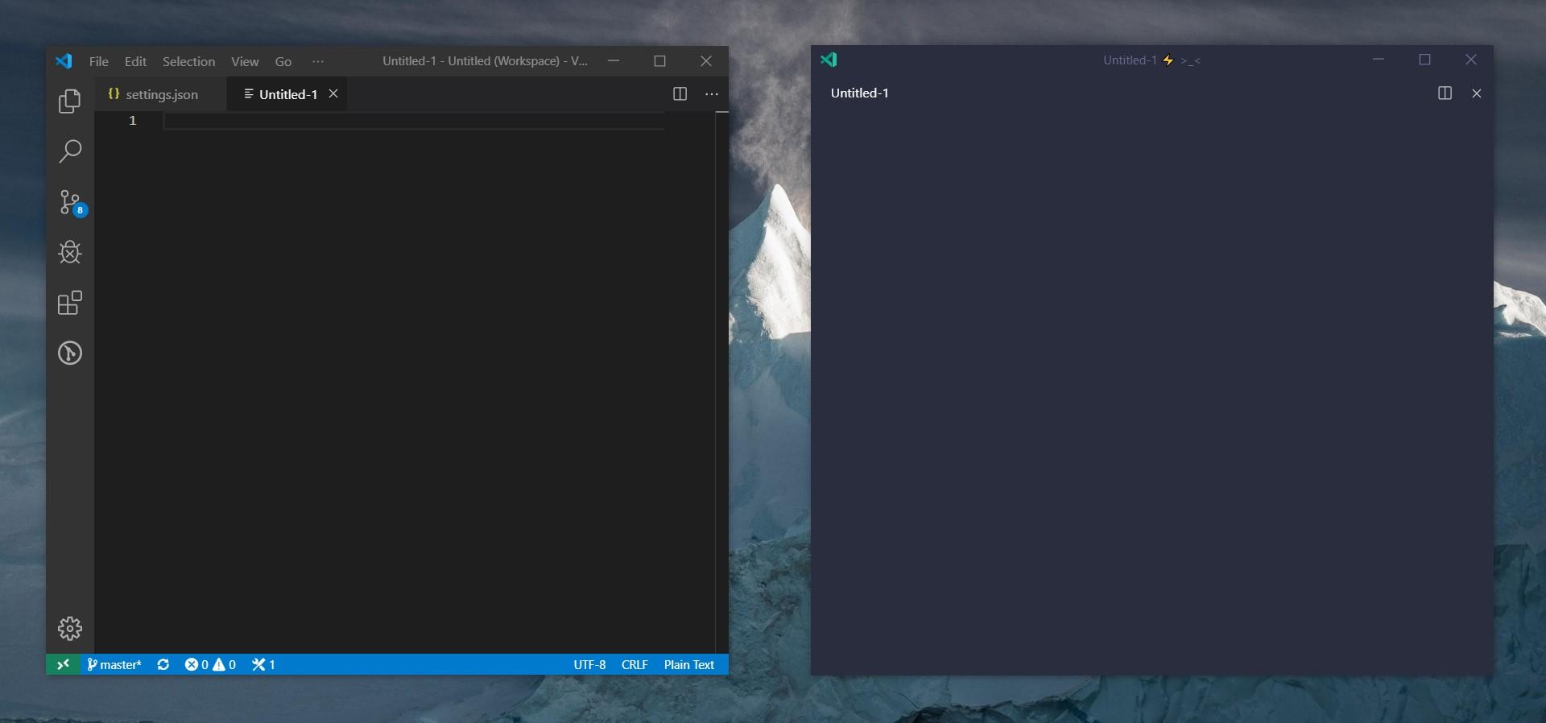Open the File menu
This screenshot has width=1546, height=723.
pyautogui.click(x=98, y=61)
